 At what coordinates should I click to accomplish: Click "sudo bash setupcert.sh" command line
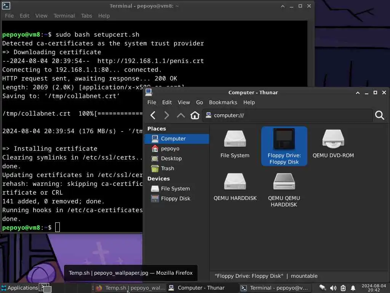(97, 35)
